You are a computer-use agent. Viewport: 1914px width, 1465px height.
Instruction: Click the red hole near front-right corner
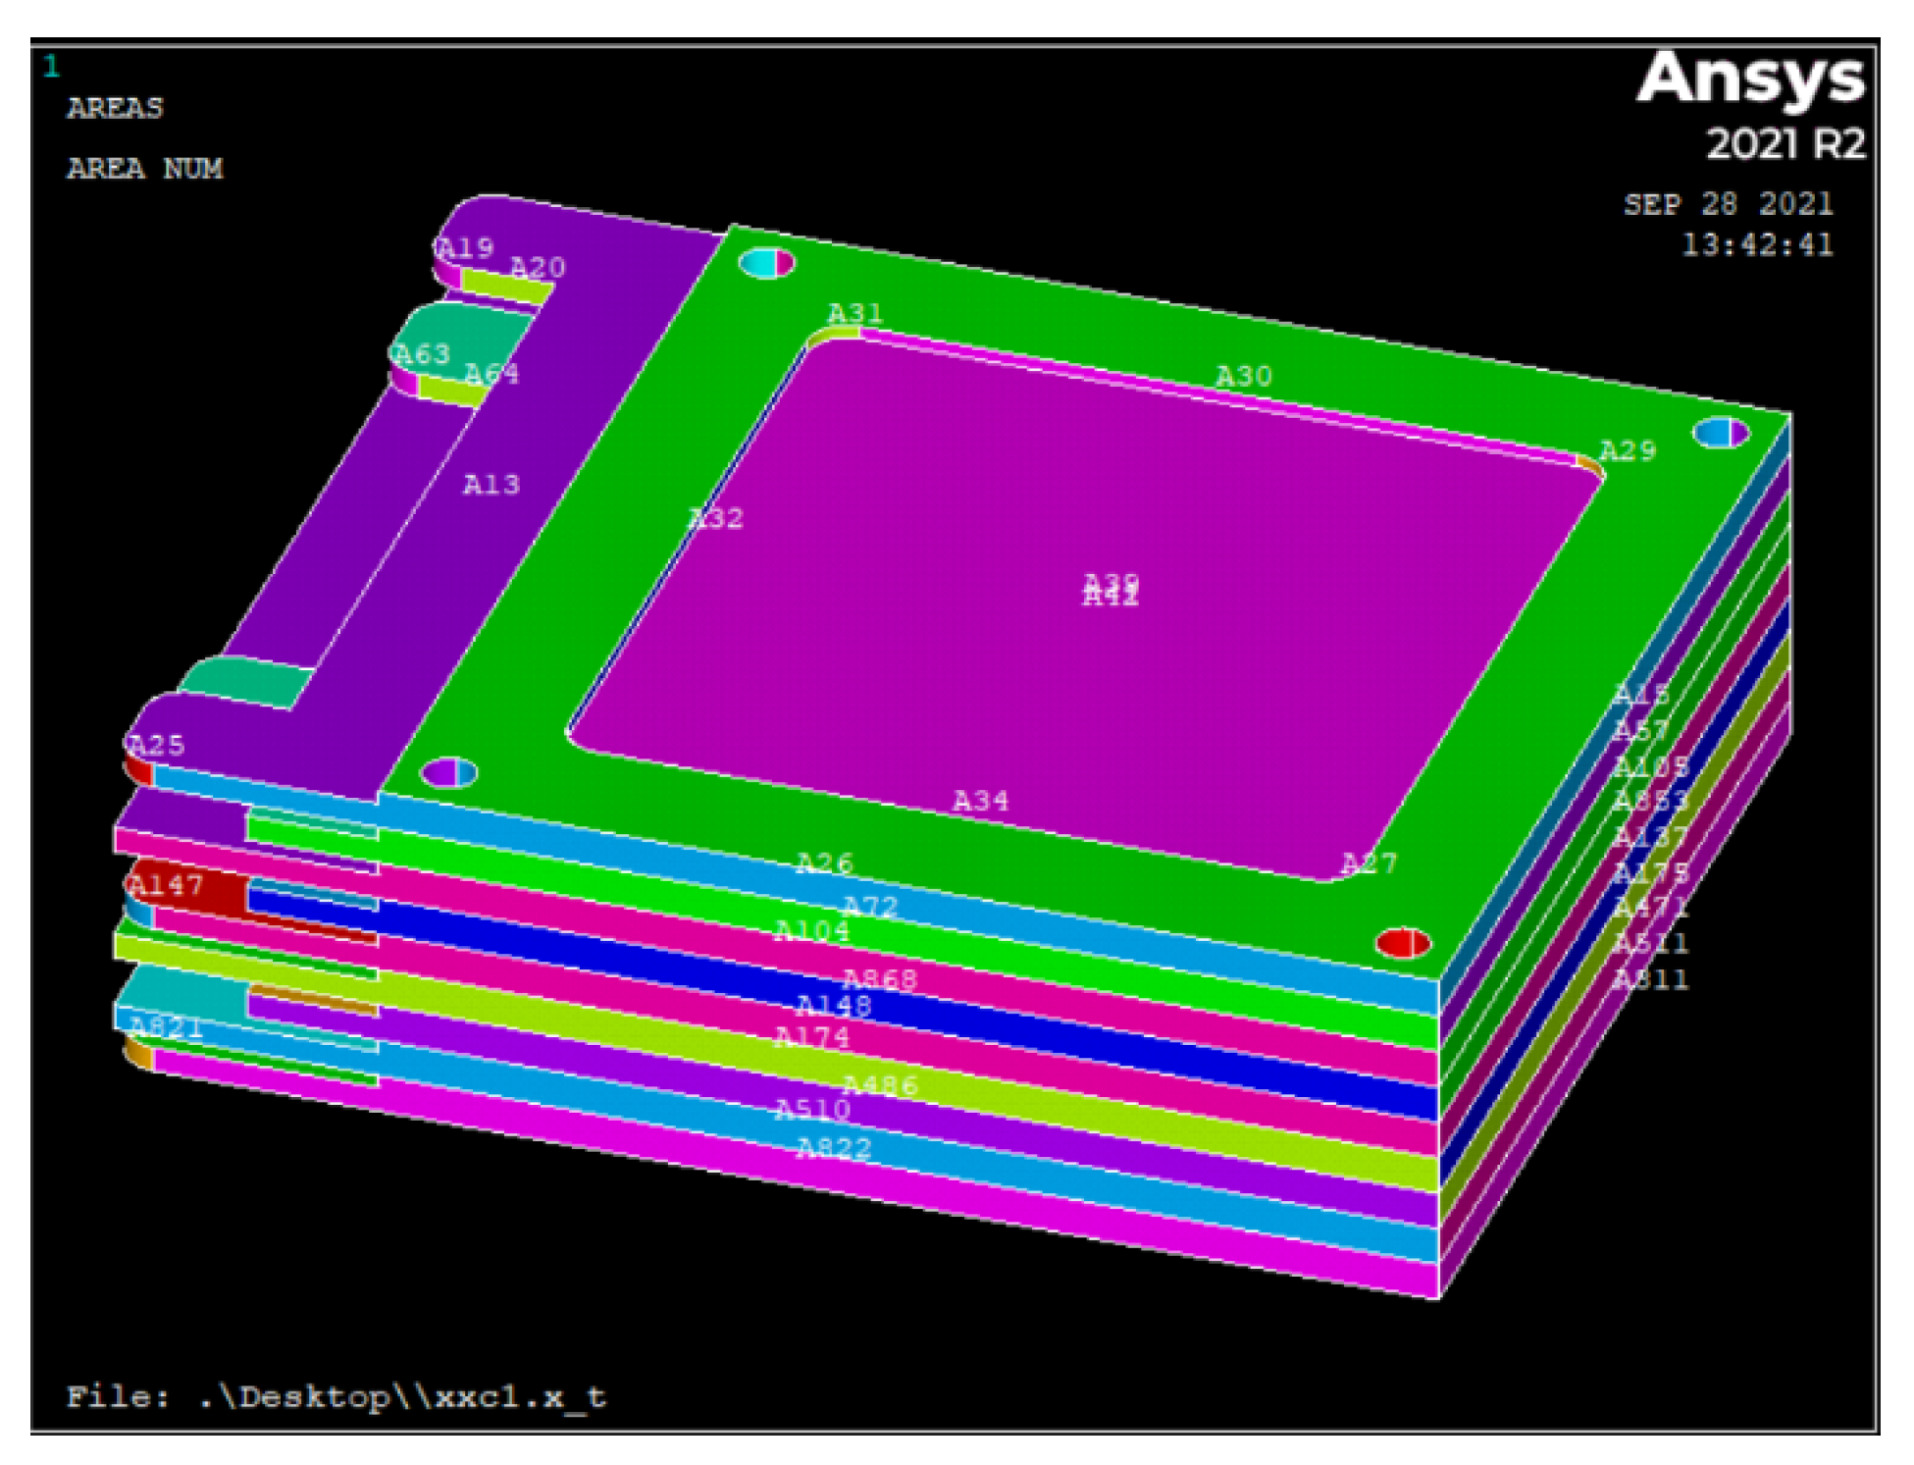pyautogui.click(x=1403, y=943)
